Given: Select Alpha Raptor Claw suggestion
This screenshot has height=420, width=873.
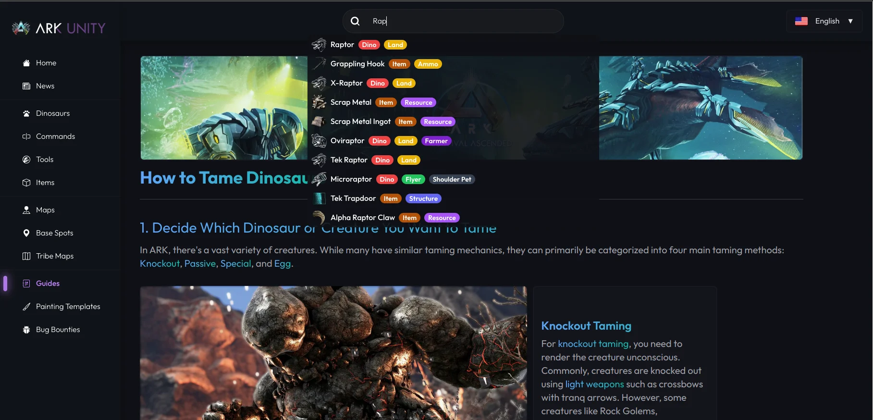Looking at the screenshot, I should click(x=363, y=218).
